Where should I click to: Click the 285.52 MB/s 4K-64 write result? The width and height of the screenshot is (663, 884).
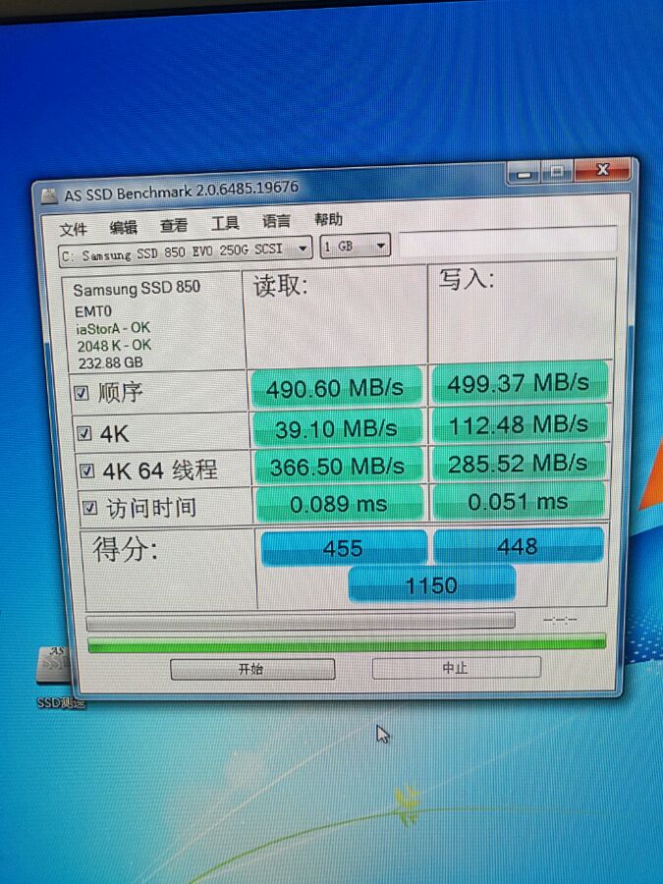point(518,464)
